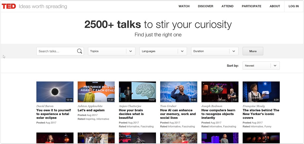Click speaker name Joseph Redmon
Screen dimensions: 304x144
tap(212, 106)
